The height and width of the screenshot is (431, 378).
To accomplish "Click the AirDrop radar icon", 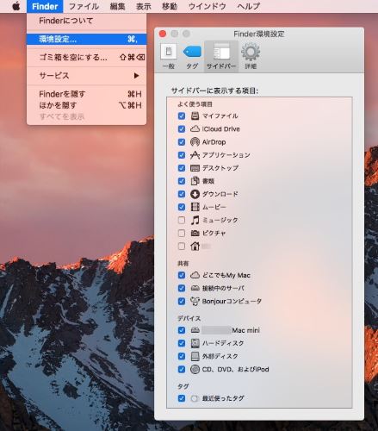I will [195, 142].
